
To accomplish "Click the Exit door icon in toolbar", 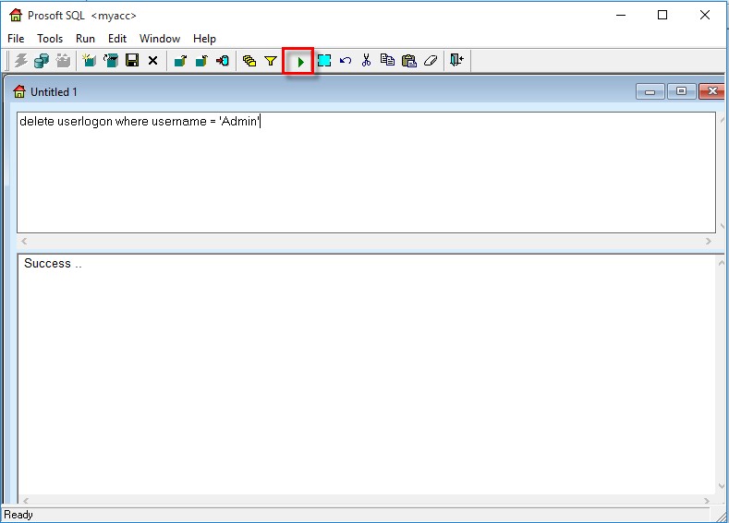I will point(456,61).
